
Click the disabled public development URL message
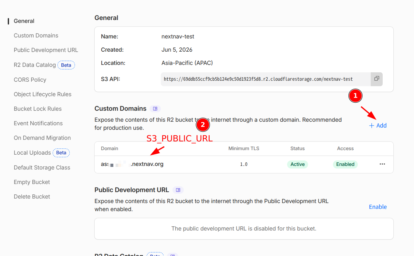(244, 229)
